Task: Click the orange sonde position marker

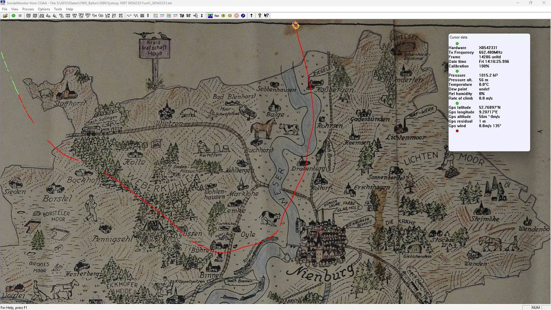Action: 296,26
